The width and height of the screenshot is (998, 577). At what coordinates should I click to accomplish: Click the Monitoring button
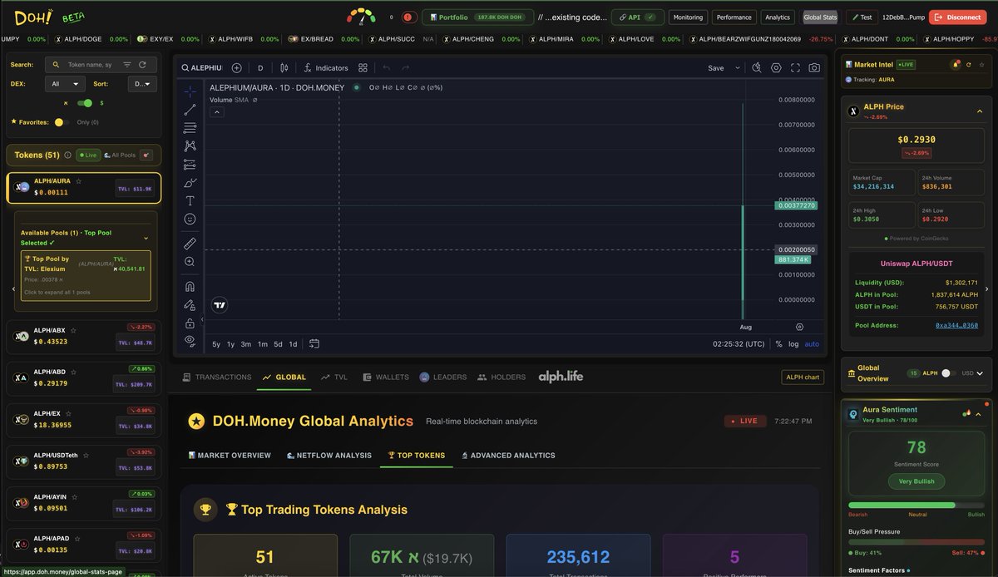[688, 17]
